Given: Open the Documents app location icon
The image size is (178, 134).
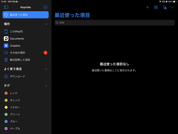Looking at the screenshot, I should point(6,39).
